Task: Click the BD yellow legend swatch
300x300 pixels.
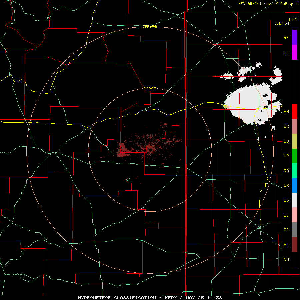Action: click(294, 141)
